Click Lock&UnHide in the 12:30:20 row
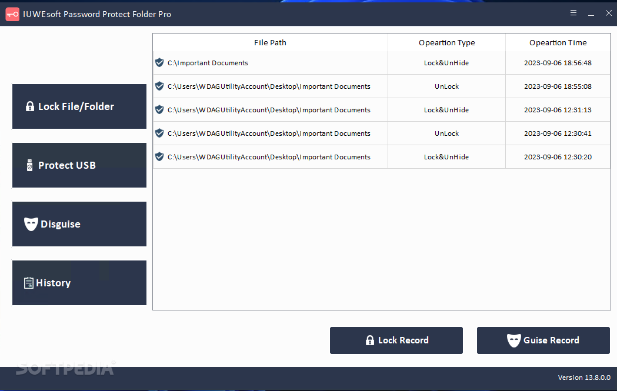Viewport: 617px width, 391px height. (x=446, y=157)
